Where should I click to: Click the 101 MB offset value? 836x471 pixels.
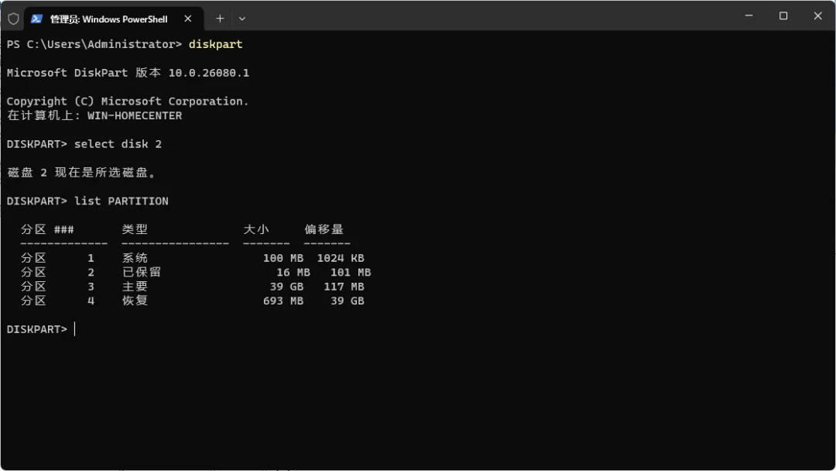point(351,273)
